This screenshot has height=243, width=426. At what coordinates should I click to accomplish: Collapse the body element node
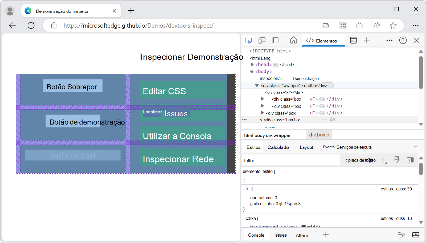(252, 71)
